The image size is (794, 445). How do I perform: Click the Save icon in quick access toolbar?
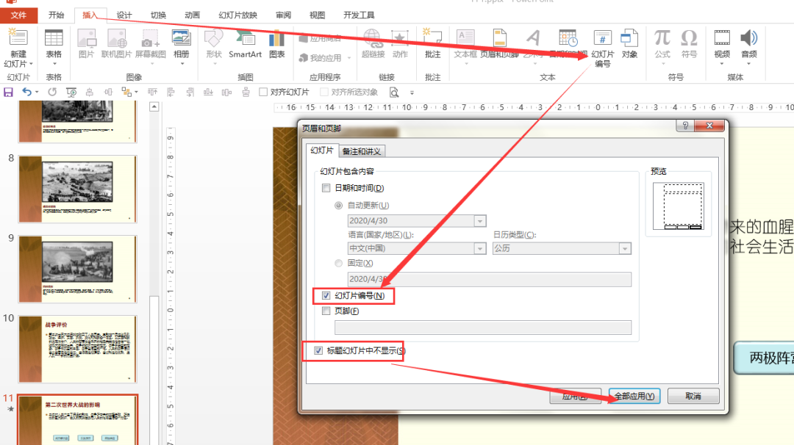coord(8,92)
